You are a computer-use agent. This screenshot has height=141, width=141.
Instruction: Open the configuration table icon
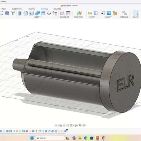[68, 13]
